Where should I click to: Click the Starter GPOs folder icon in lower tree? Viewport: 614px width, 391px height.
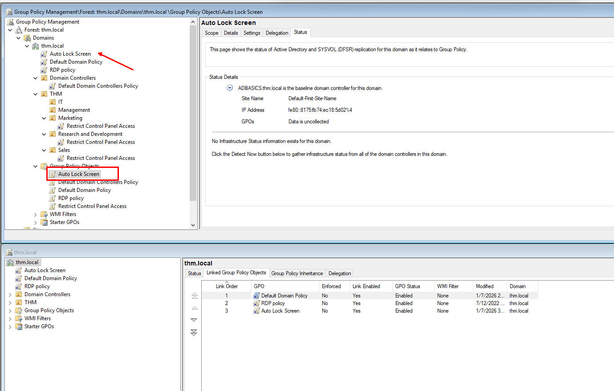[19, 326]
